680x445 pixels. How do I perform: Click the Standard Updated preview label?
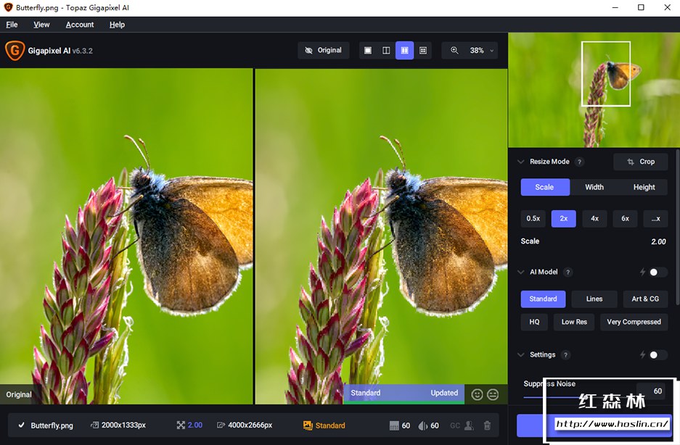(404, 393)
